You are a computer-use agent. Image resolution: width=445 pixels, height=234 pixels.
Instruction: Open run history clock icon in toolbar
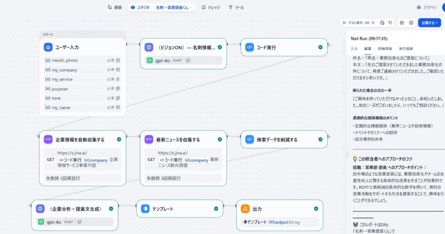pyautogui.click(x=382, y=23)
